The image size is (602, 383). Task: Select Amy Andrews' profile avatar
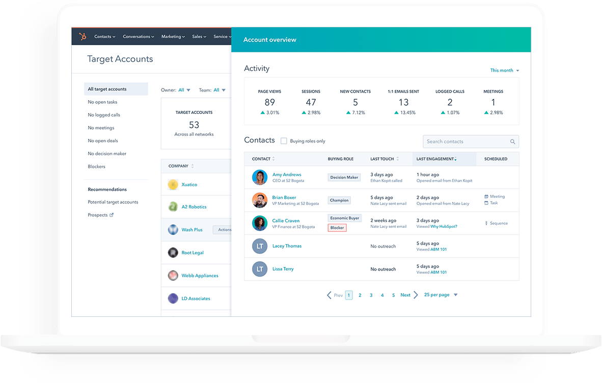pyautogui.click(x=260, y=177)
